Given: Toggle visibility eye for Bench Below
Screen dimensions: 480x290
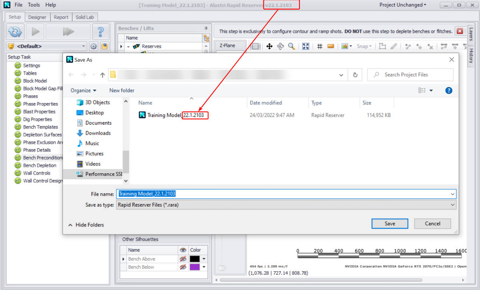Looking at the screenshot, I should pyautogui.click(x=183, y=267).
